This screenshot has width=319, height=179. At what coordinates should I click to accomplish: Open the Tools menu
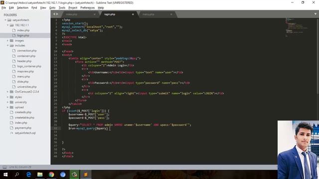pyautogui.click(x=62, y=8)
